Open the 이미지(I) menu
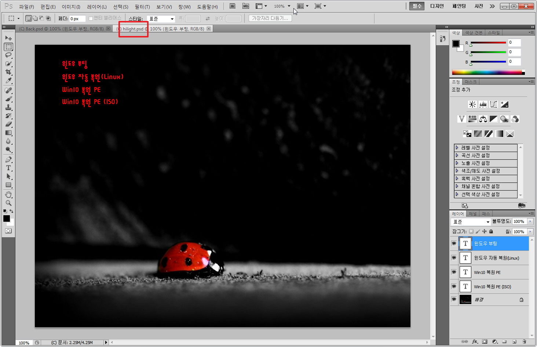The width and height of the screenshot is (537, 347). point(71,7)
